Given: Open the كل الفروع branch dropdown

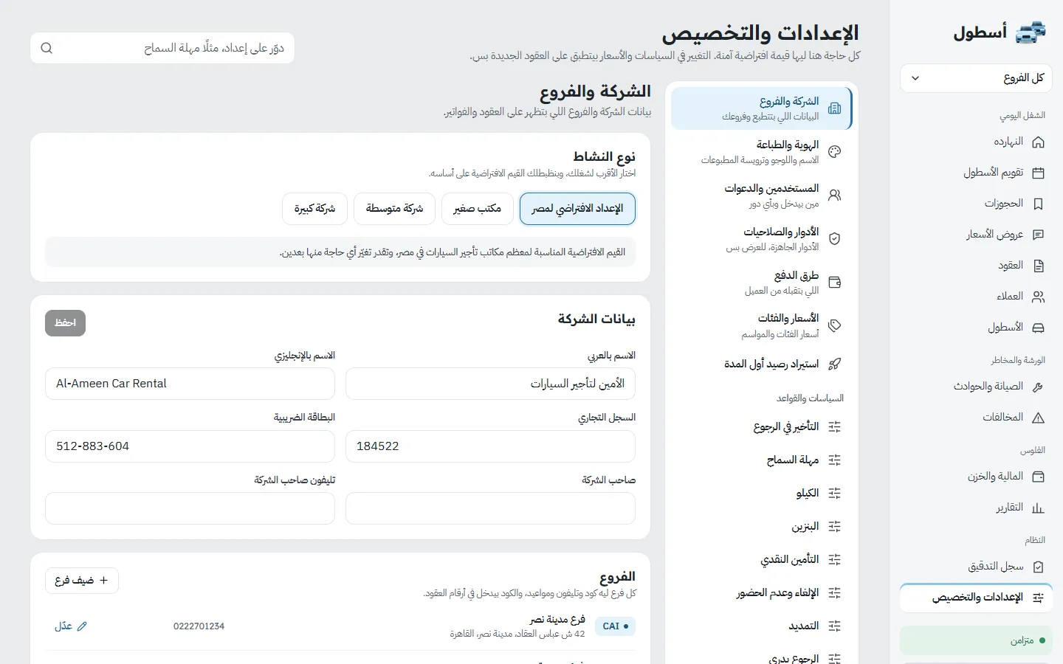Looking at the screenshot, I should click(x=976, y=78).
